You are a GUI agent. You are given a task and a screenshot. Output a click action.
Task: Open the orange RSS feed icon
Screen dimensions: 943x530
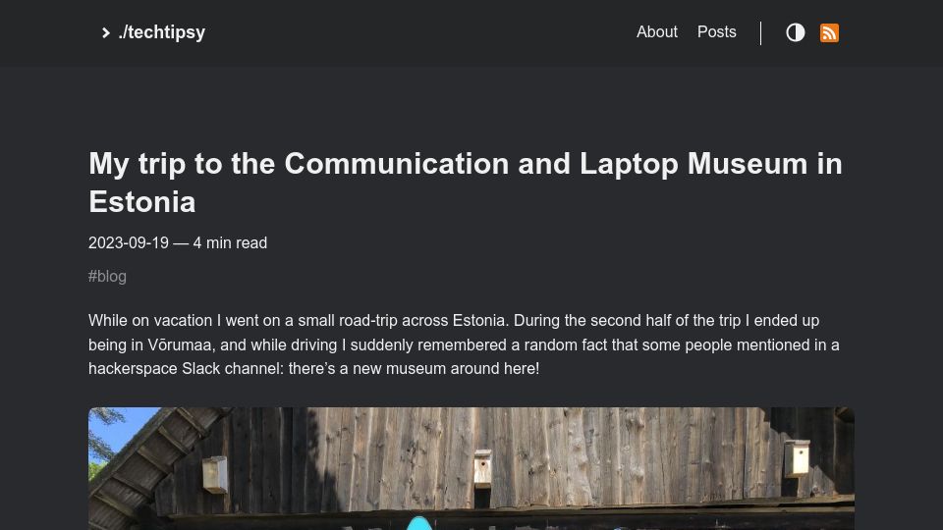[829, 32]
